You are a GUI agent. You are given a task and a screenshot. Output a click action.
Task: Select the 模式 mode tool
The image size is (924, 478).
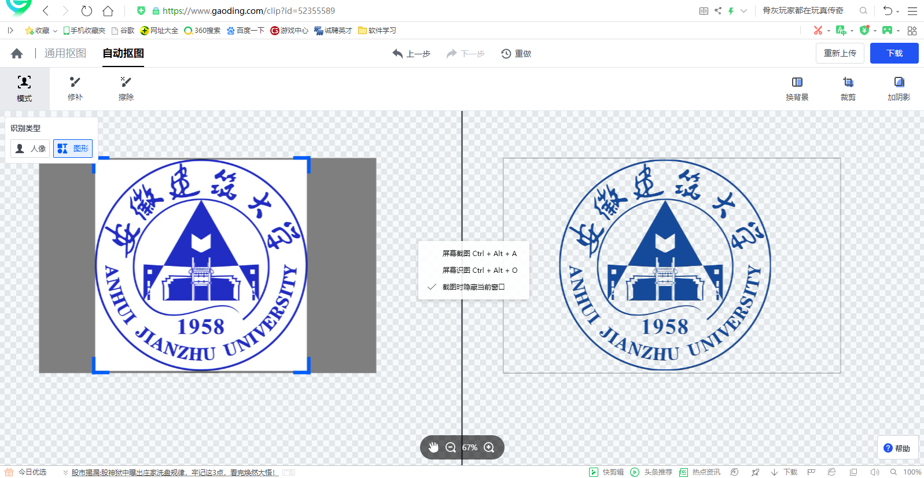[x=24, y=89]
